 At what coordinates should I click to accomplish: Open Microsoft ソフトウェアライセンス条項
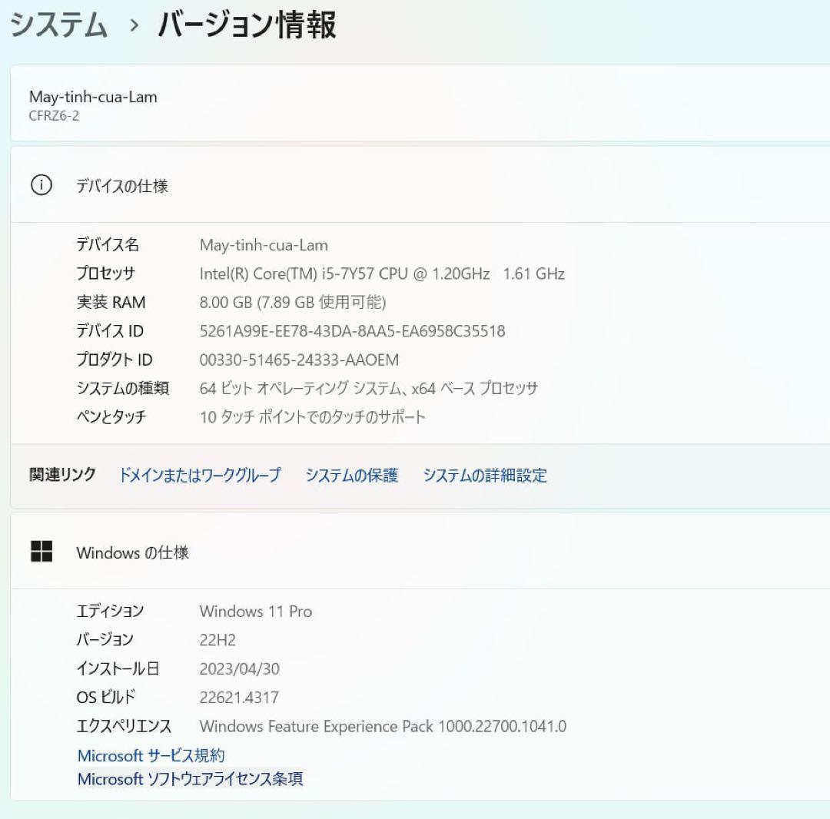(190, 778)
